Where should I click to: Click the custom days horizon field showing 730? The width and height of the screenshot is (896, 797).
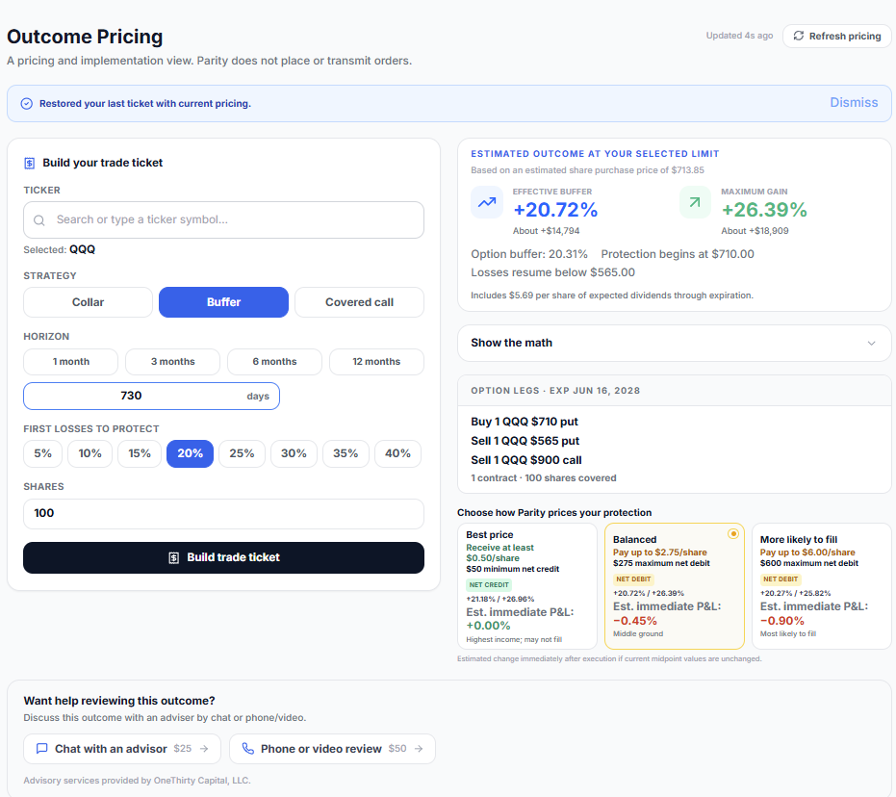tap(151, 396)
